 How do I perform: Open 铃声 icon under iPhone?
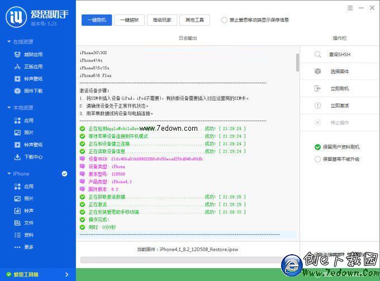click(x=17, y=211)
